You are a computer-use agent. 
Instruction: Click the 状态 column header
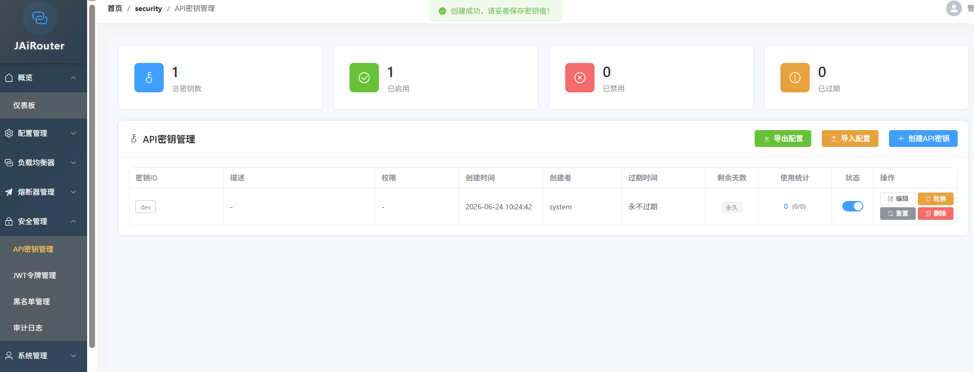(852, 178)
